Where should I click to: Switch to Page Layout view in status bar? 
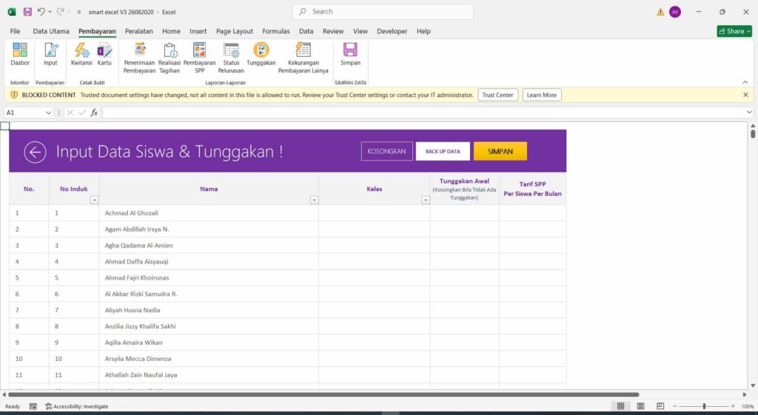[x=640, y=406]
